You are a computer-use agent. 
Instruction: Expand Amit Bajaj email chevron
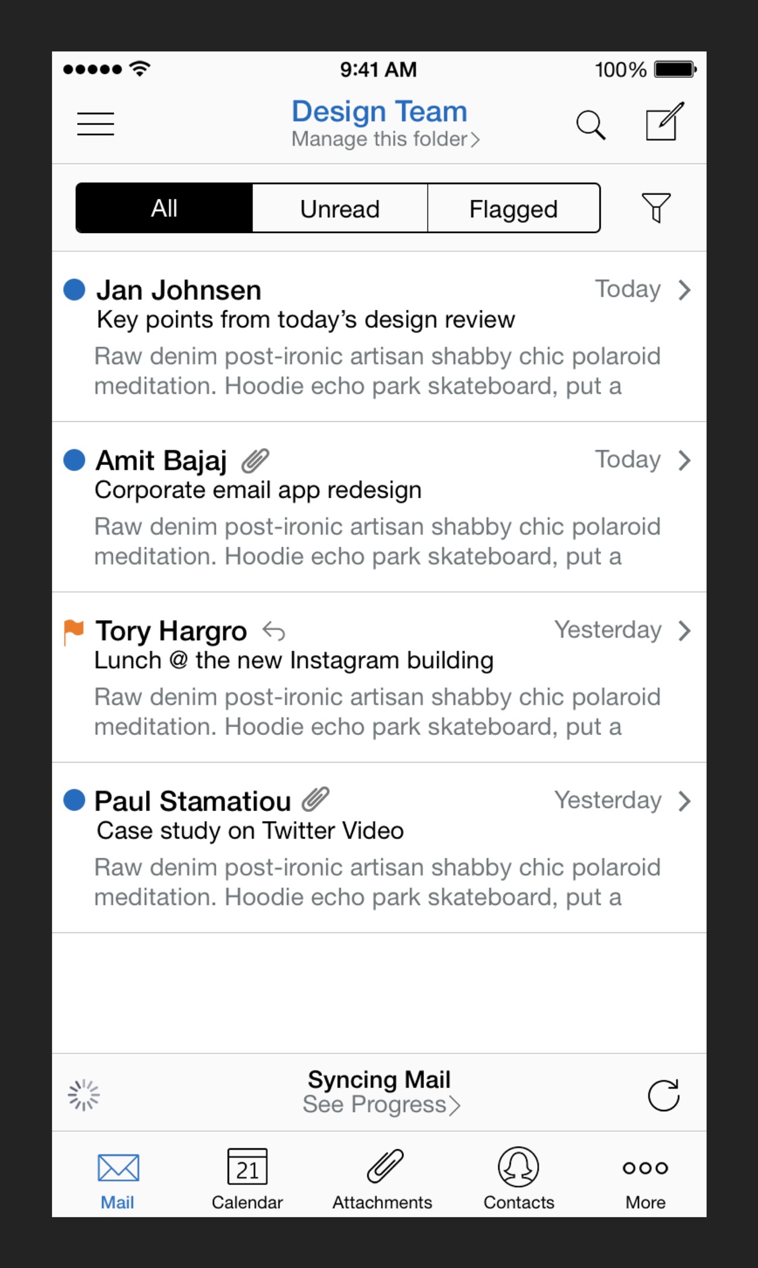point(684,460)
